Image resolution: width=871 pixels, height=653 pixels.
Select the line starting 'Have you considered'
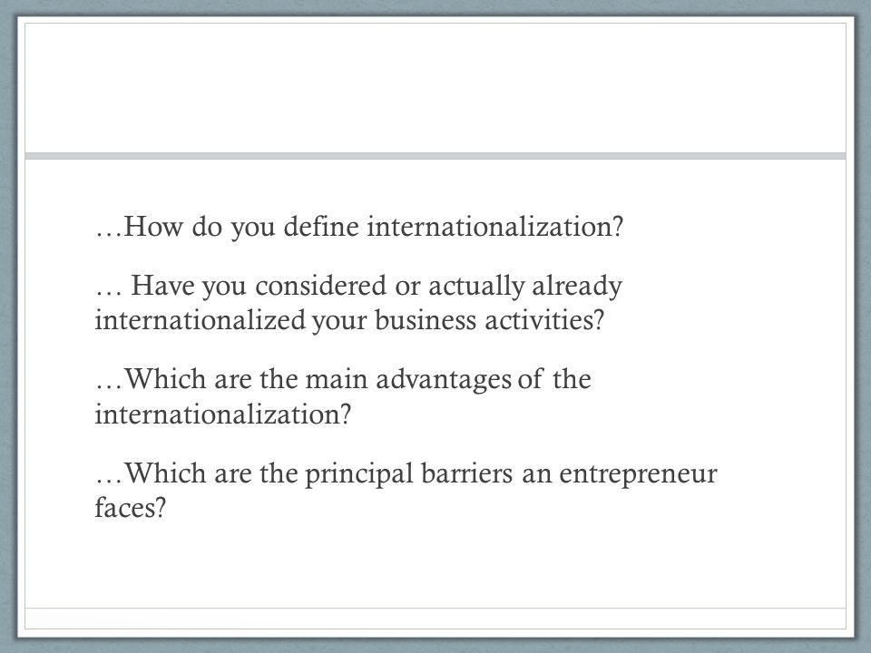click(358, 287)
